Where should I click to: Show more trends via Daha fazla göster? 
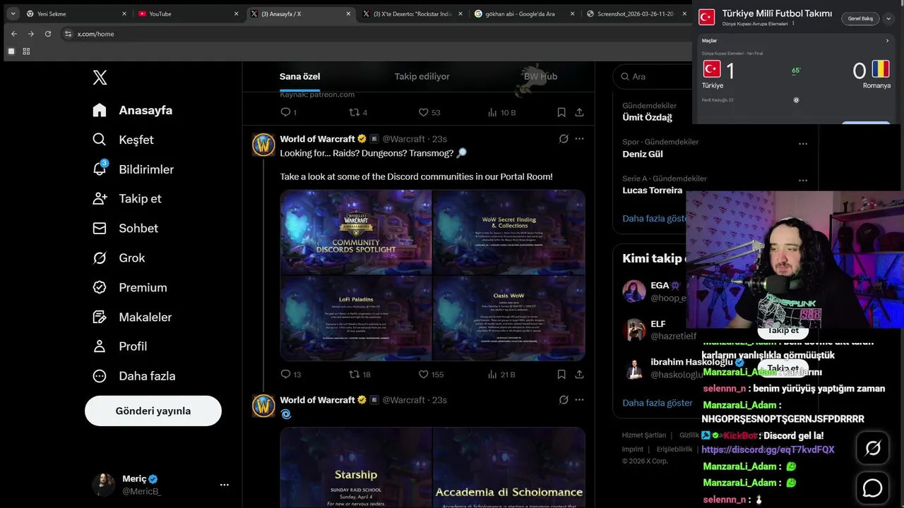(x=655, y=218)
